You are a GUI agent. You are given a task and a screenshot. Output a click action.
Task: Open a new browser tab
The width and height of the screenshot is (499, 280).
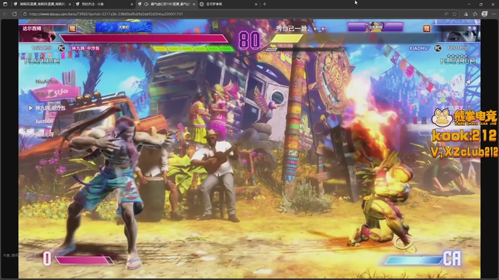coord(264,4)
